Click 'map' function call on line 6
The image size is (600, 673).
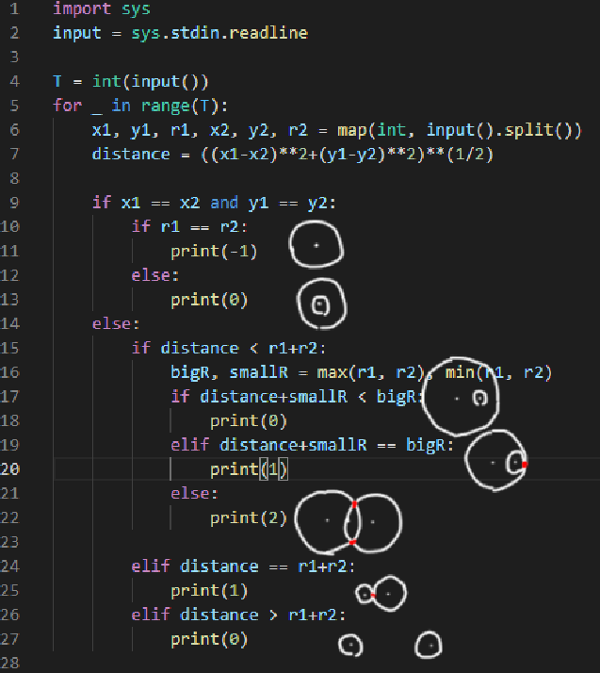351,130
